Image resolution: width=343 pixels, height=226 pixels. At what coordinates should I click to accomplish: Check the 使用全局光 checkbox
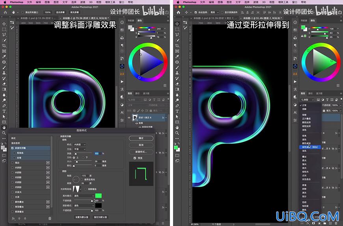tap(82, 179)
